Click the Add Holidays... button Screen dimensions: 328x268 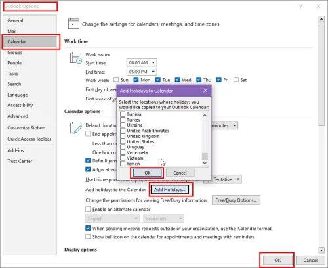(170, 190)
